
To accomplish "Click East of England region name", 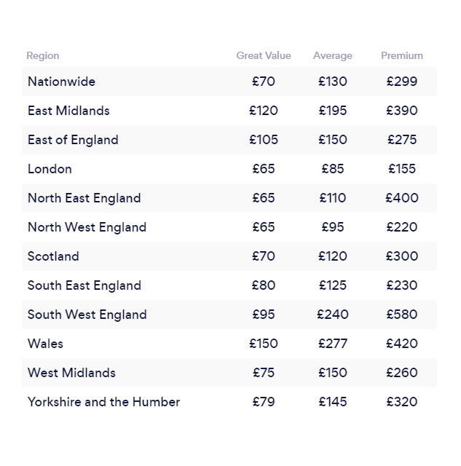I will click(73, 140).
